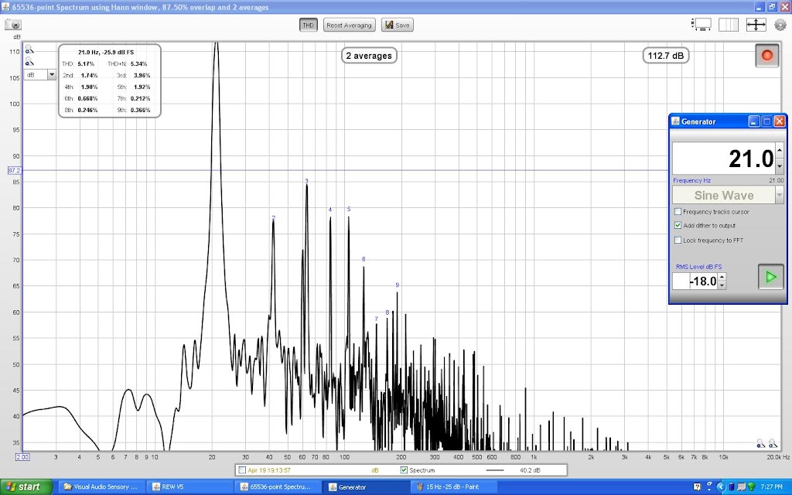Click the 2 averages indicator
This screenshot has height=495, width=792.
[x=369, y=56]
